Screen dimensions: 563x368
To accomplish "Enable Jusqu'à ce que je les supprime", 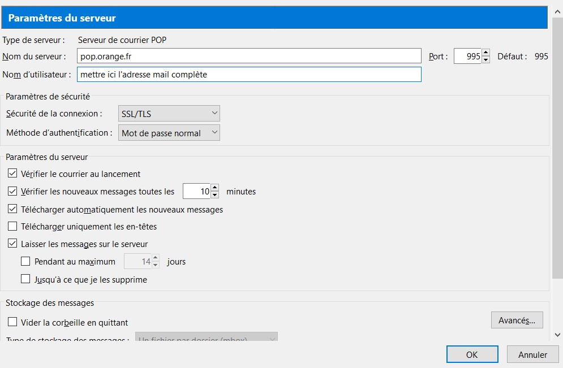I will [x=25, y=279].
